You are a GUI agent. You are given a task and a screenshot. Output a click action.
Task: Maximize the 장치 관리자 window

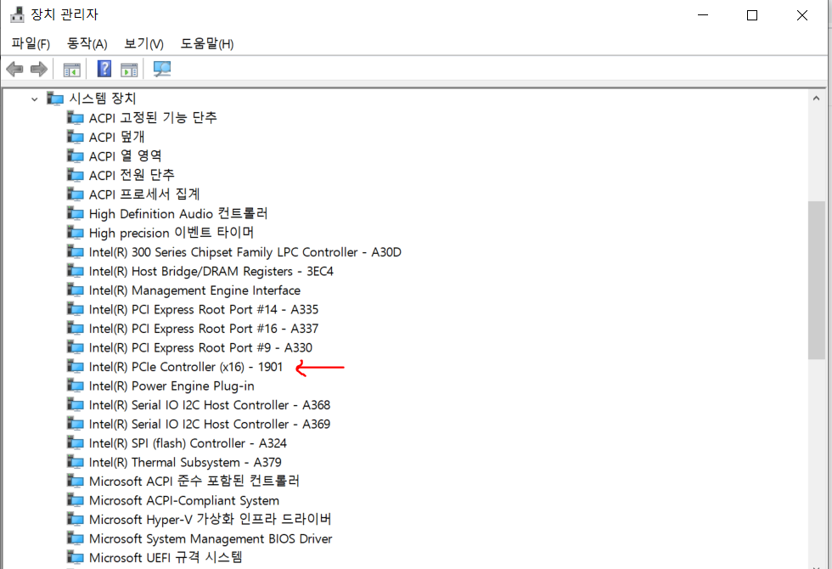752,15
